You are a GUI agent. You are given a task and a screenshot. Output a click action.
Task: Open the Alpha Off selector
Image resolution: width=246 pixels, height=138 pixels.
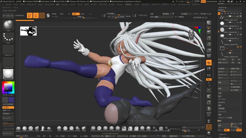8,51
